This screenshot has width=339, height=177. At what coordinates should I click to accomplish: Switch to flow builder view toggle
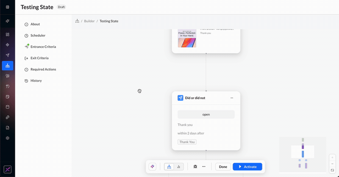[169, 167]
